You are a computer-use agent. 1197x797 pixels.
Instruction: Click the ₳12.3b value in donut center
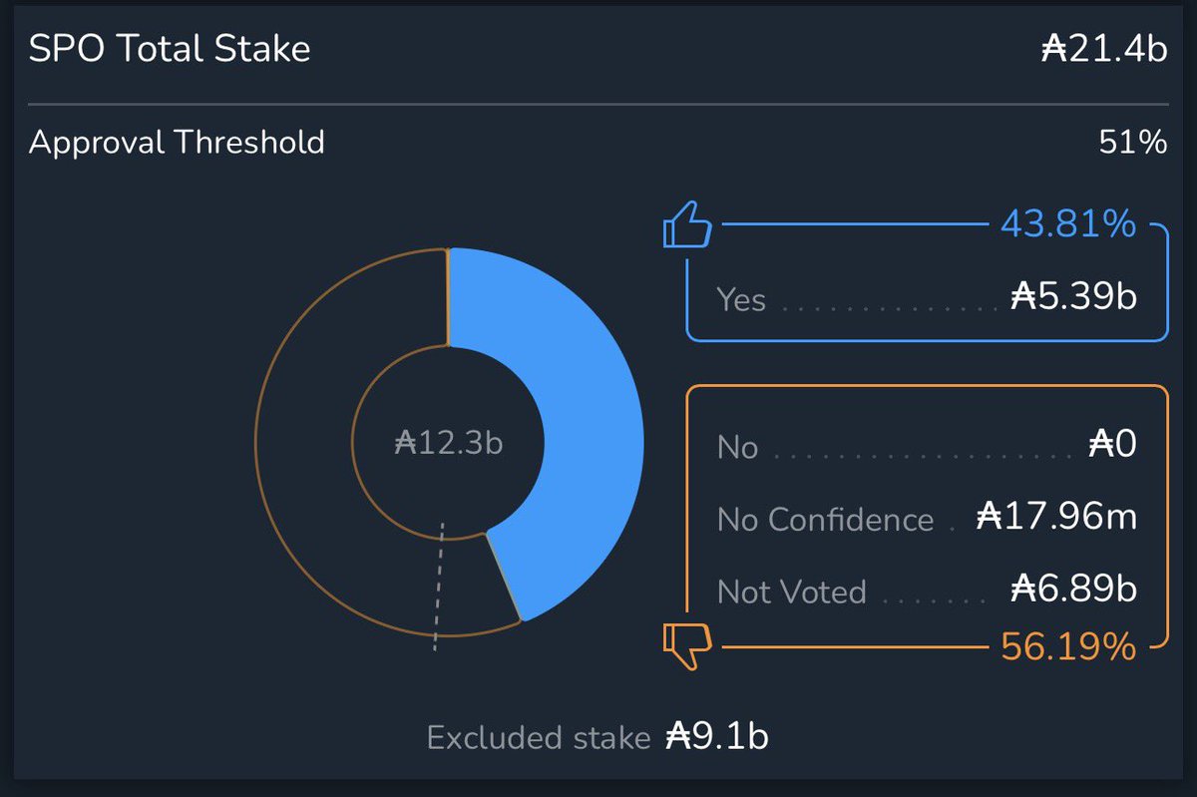click(449, 442)
